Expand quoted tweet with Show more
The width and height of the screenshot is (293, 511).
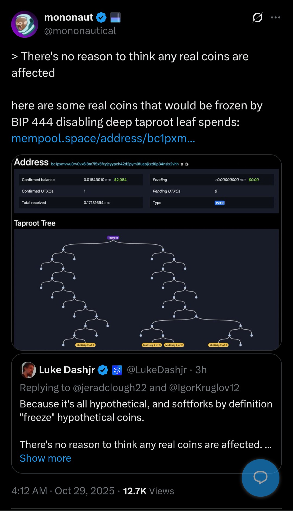45,458
